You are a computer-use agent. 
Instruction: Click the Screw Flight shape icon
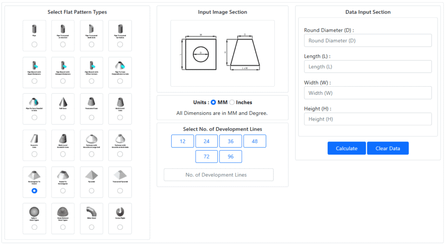click(120, 212)
